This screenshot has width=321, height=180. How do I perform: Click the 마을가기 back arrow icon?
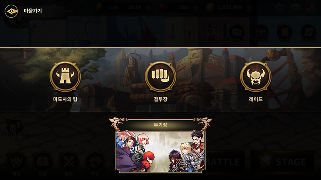[11, 11]
